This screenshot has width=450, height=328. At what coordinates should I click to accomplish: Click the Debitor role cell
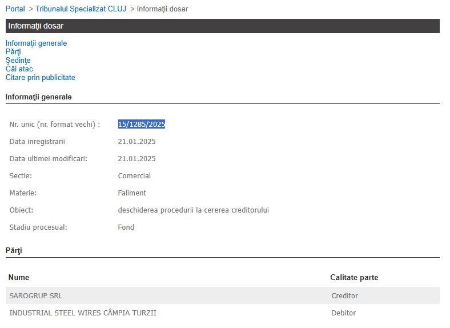[343, 313]
